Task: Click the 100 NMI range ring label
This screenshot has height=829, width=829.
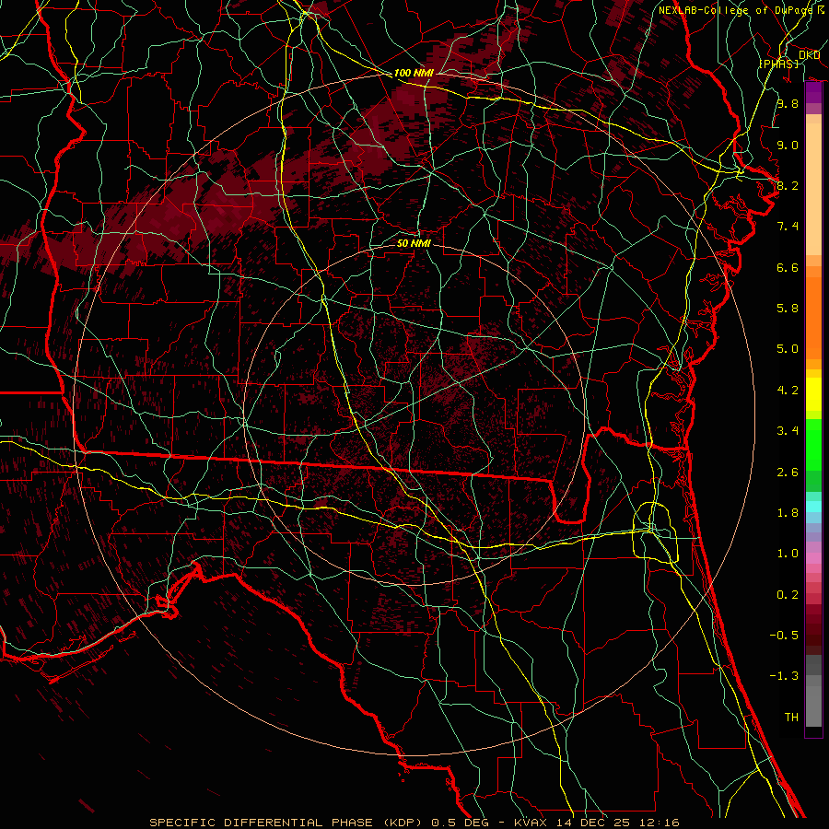Action: click(x=413, y=73)
